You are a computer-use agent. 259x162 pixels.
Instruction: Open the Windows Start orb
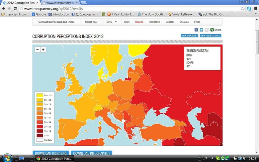pos(7,158)
